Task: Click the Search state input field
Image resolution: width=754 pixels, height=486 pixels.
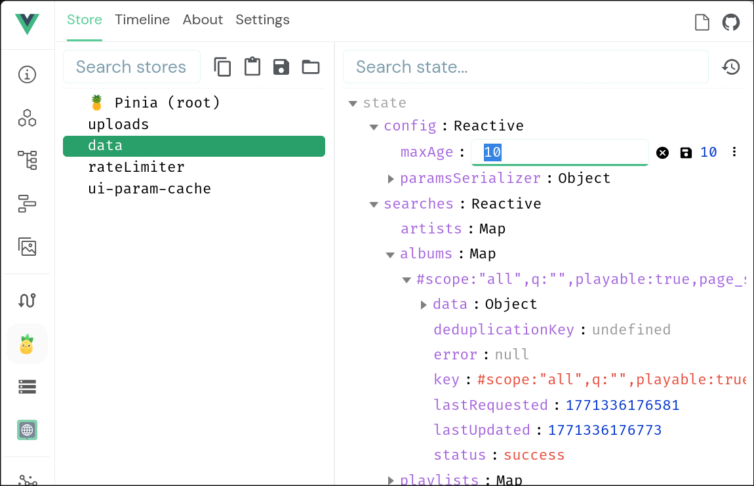Action: coord(525,67)
